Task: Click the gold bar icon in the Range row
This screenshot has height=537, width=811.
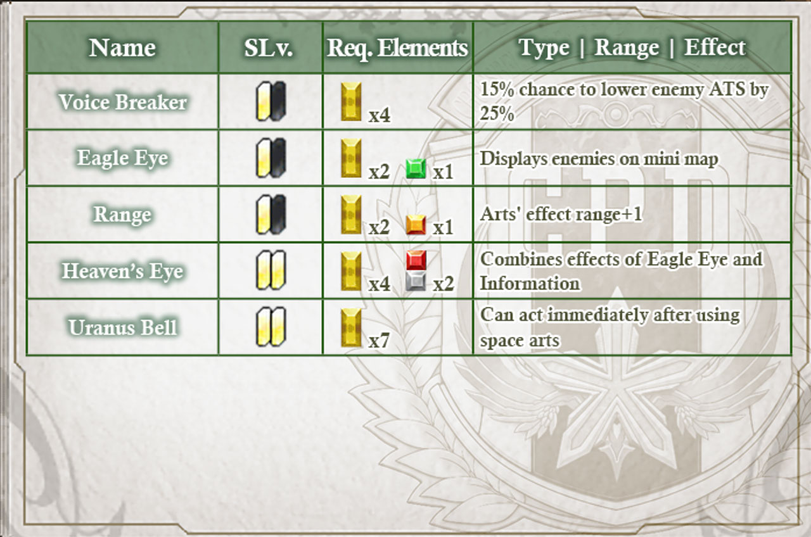Action: (351, 215)
